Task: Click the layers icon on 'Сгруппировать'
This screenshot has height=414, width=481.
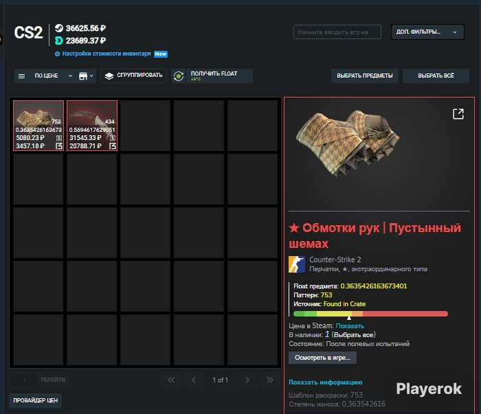Action: point(109,76)
